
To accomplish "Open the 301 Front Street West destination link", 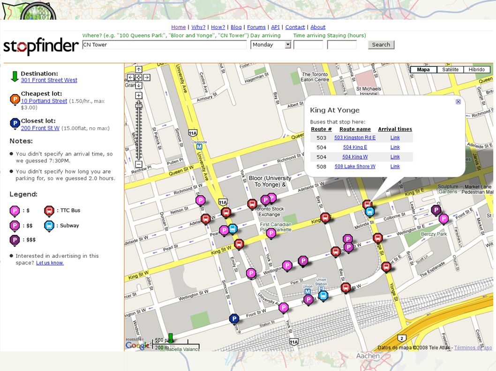I will tap(49, 80).
